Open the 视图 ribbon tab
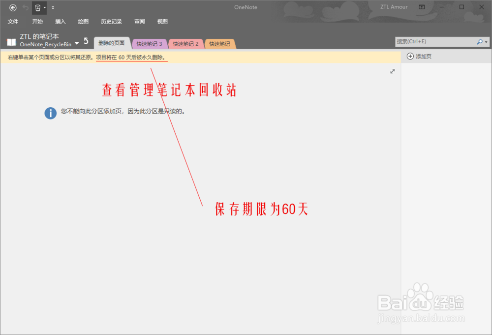 [x=162, y=21]
